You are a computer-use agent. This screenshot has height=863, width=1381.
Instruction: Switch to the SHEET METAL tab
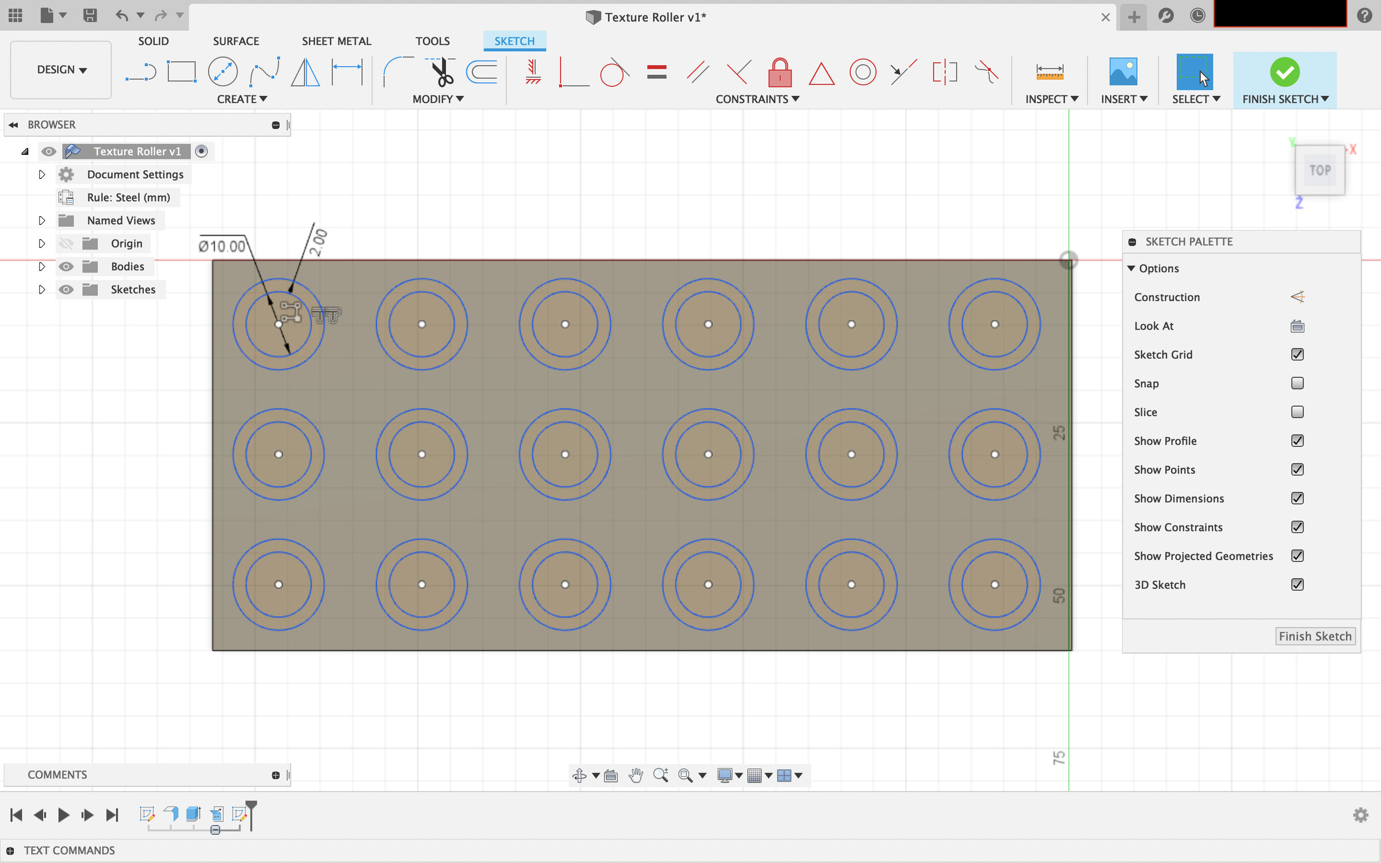tap(337, 41)
